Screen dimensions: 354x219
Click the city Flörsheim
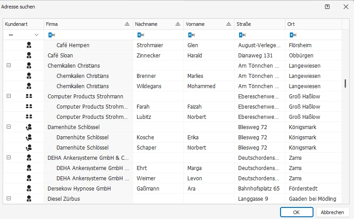pos(300,45)
